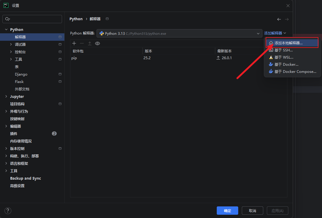Focus the settings search field
The width and height of the screenshot is (322, 218).
(32, 19)
